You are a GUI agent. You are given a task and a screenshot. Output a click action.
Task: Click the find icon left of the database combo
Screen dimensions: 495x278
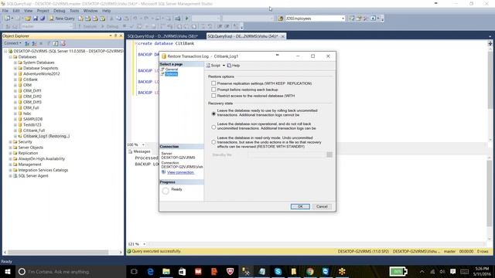click(x=280, y=19)
